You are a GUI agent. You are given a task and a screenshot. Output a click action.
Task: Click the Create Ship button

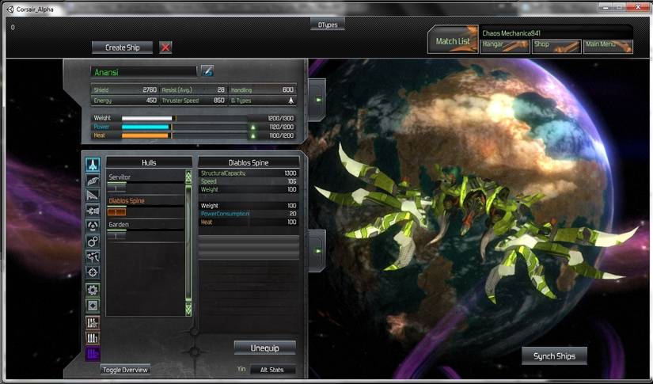click(x=122, y=48)
